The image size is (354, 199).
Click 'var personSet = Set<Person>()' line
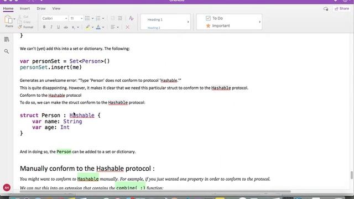[x=65, y=61]
